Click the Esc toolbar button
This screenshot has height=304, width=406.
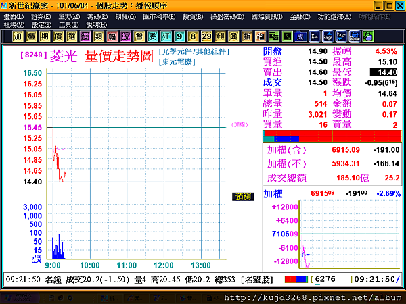click(x=315, y=36)
